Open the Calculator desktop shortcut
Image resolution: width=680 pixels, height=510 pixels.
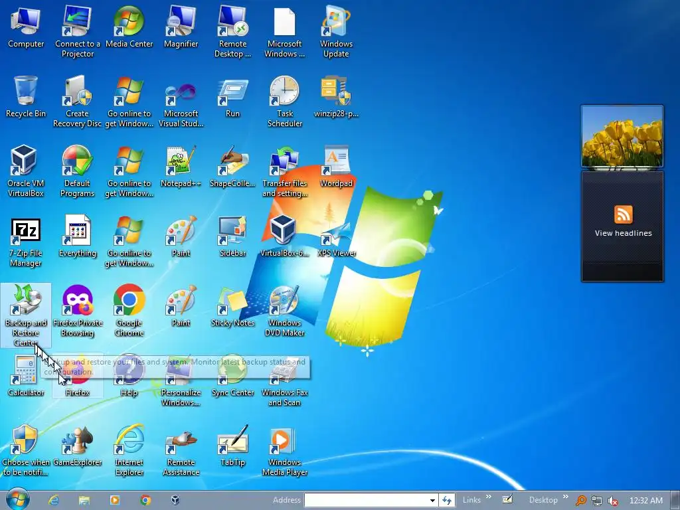click(26, 376)
